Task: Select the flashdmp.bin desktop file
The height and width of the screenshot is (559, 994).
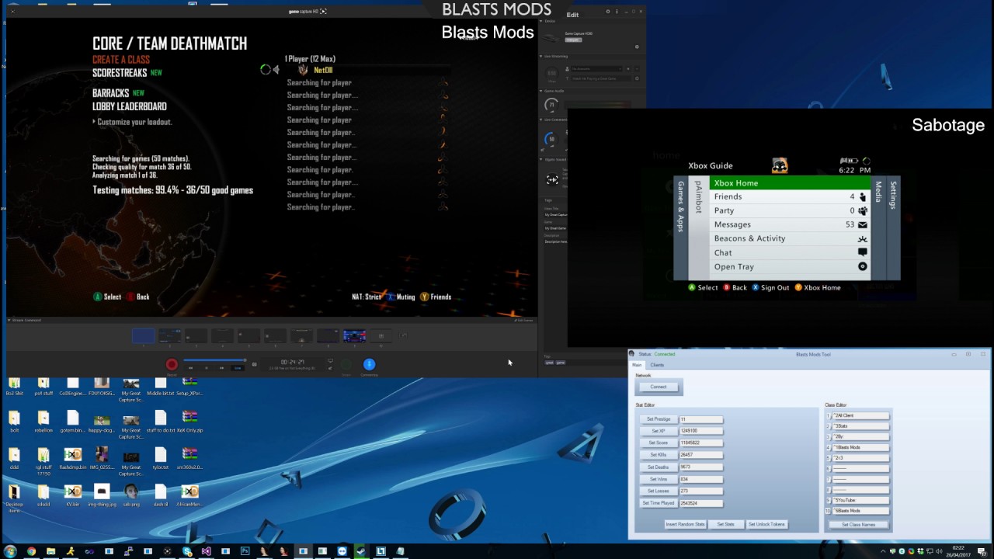Action: 73,460
